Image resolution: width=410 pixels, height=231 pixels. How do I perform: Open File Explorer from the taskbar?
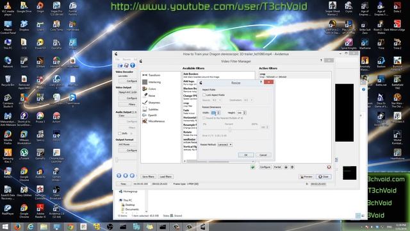click(x=44, y=227)
